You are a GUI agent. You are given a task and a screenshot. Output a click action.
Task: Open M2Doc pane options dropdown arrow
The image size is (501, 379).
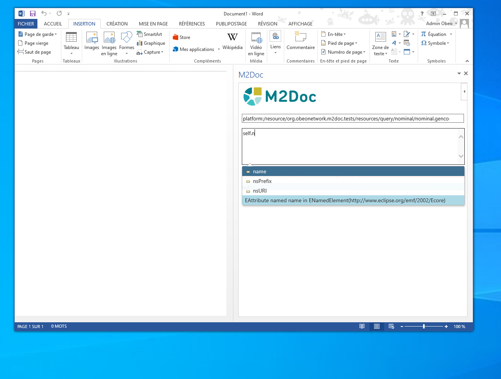click(459, 73)
